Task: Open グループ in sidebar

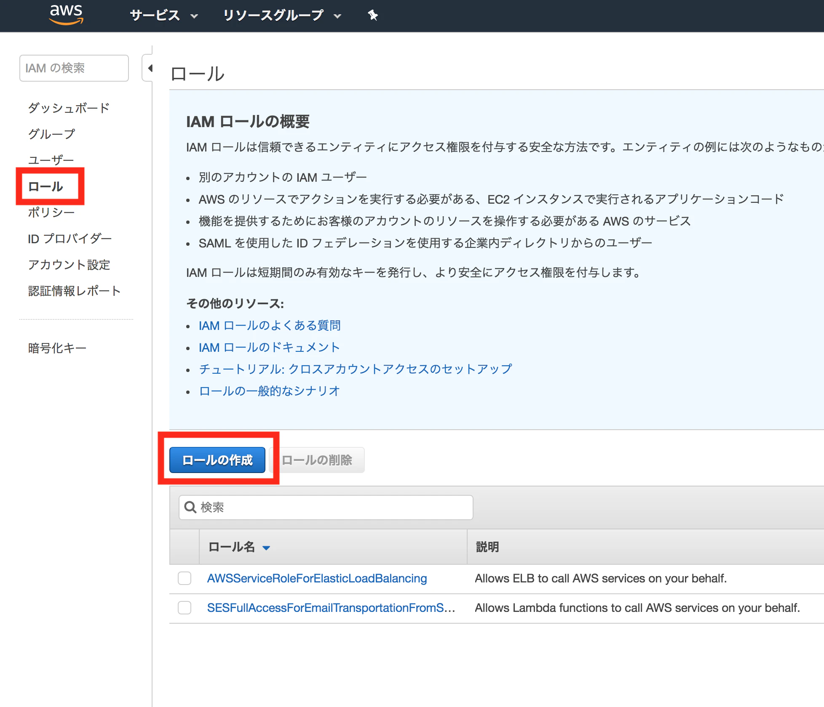Action: (51, 134)
